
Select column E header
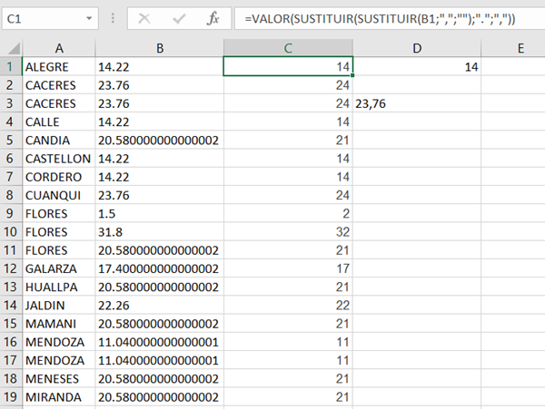513,48
